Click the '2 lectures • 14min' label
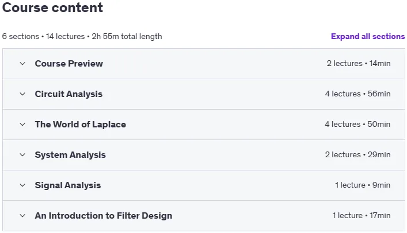 click(359, 64)
